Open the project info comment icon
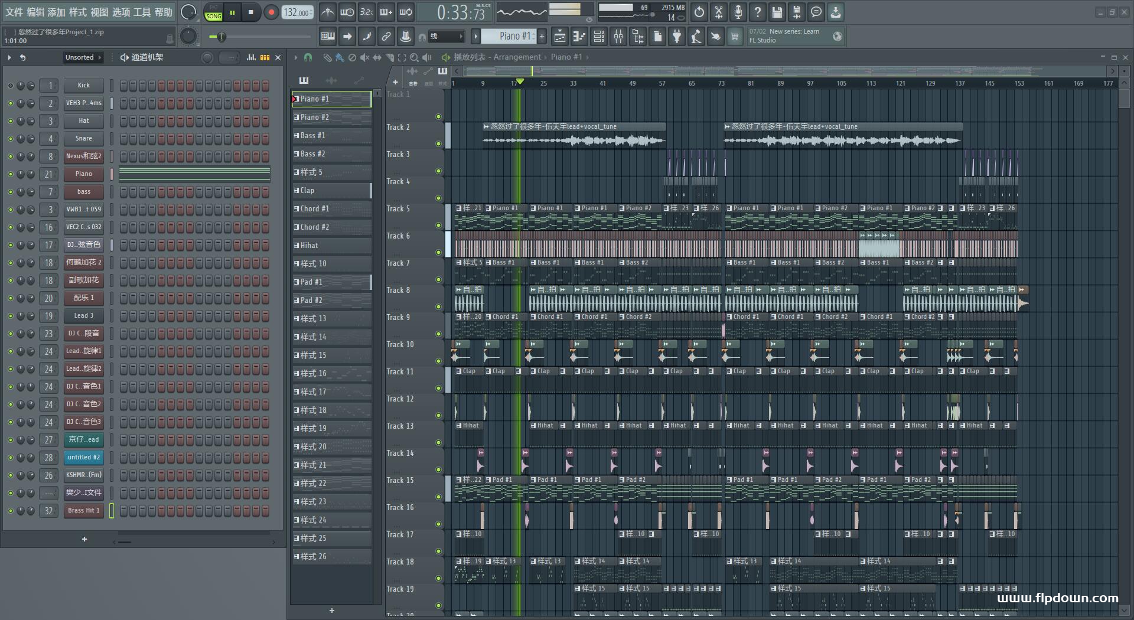 [x=816, y=12]
